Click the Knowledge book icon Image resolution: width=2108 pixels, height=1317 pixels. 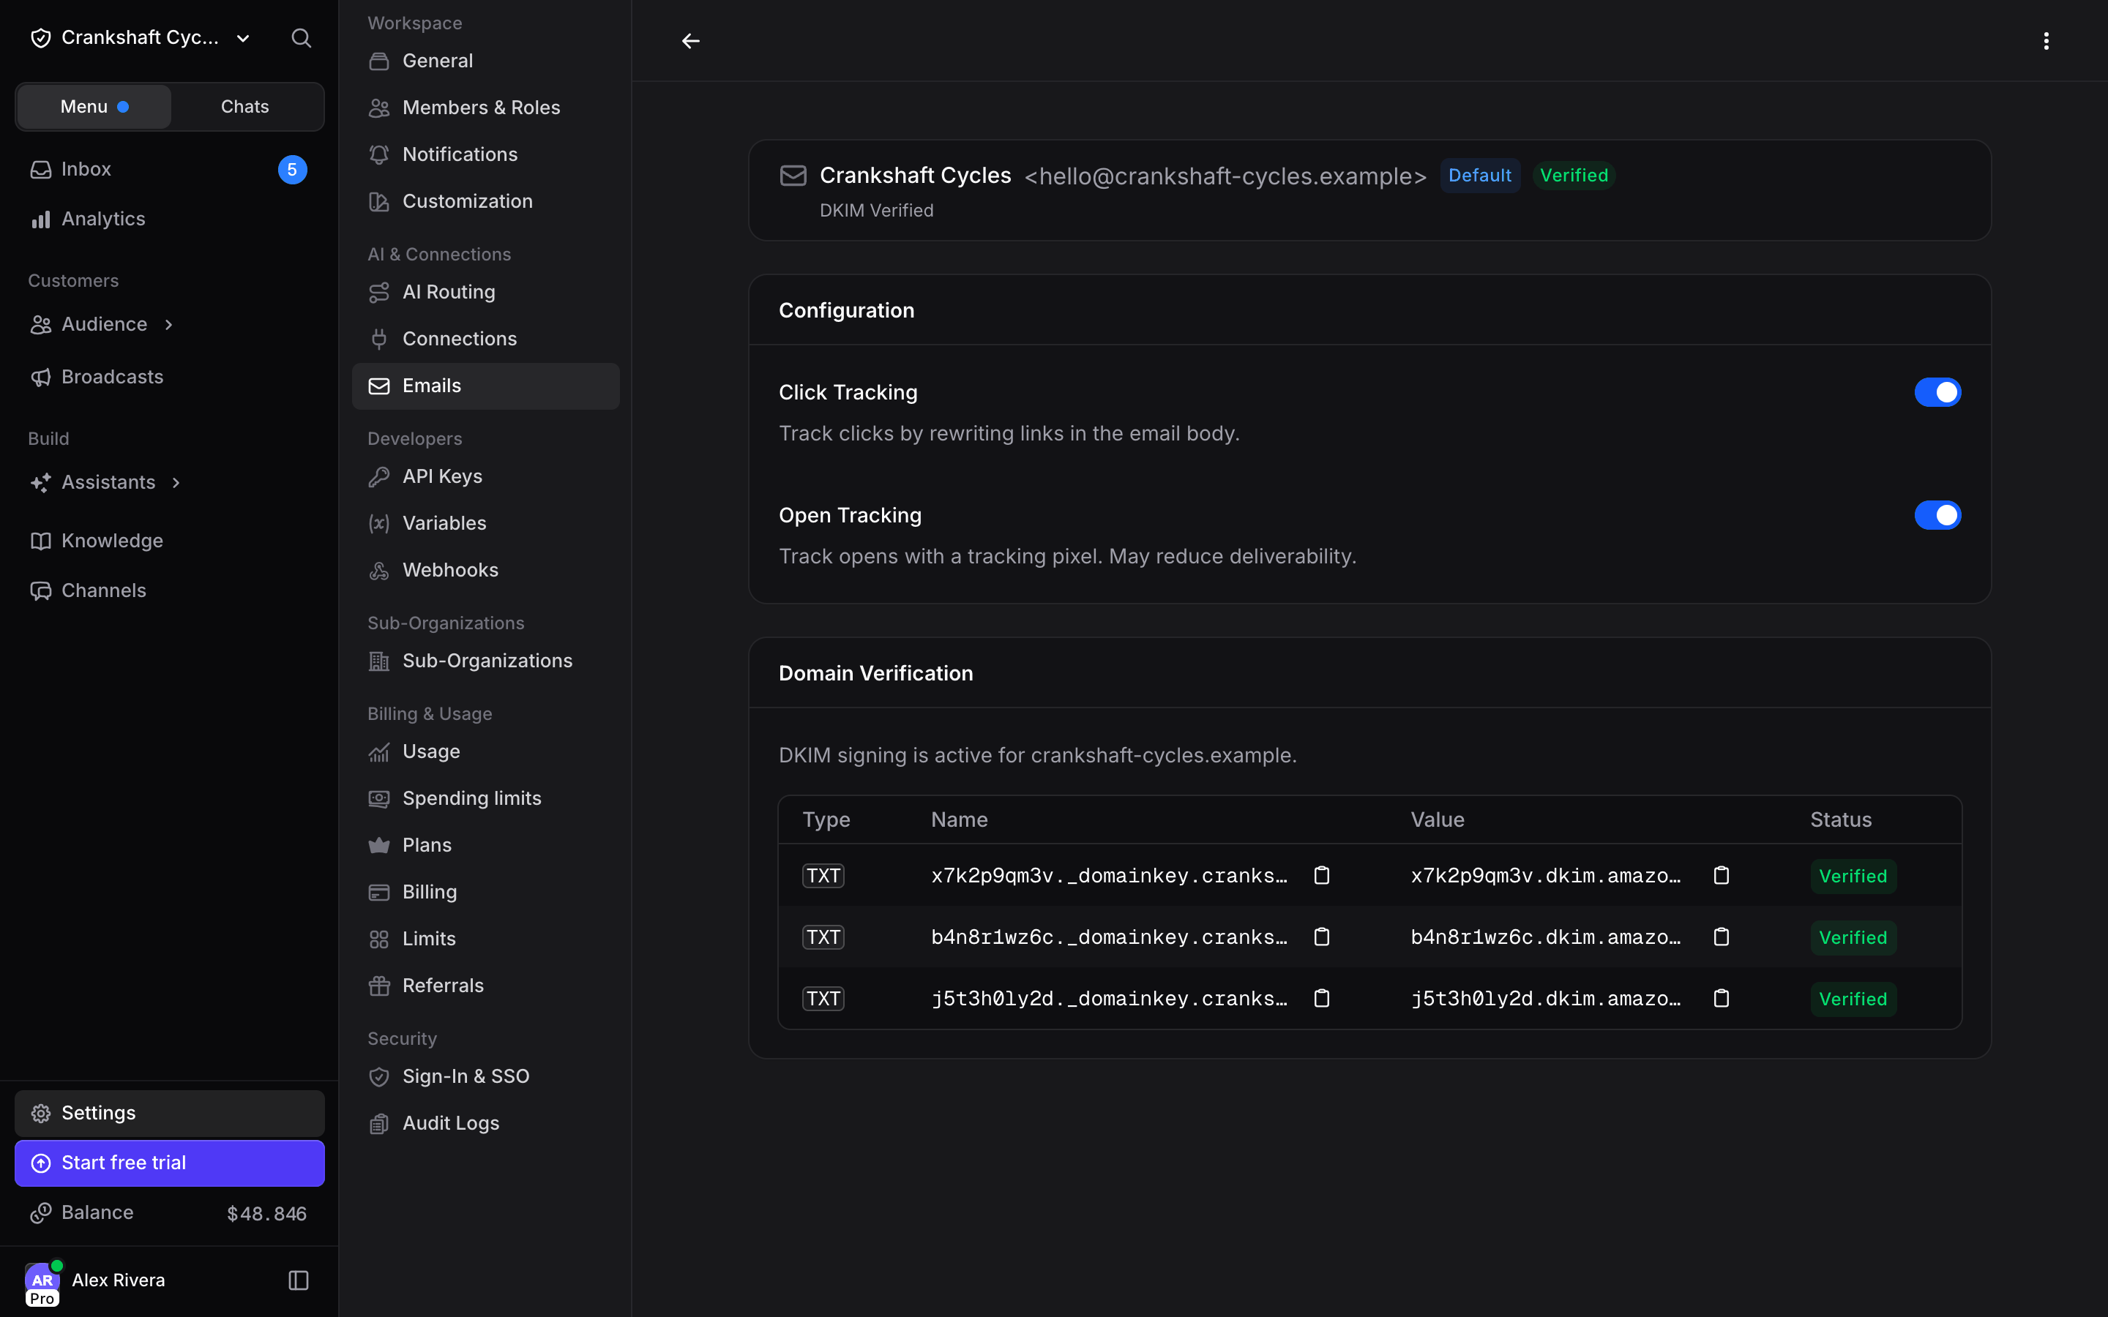(x=41, y=541)
